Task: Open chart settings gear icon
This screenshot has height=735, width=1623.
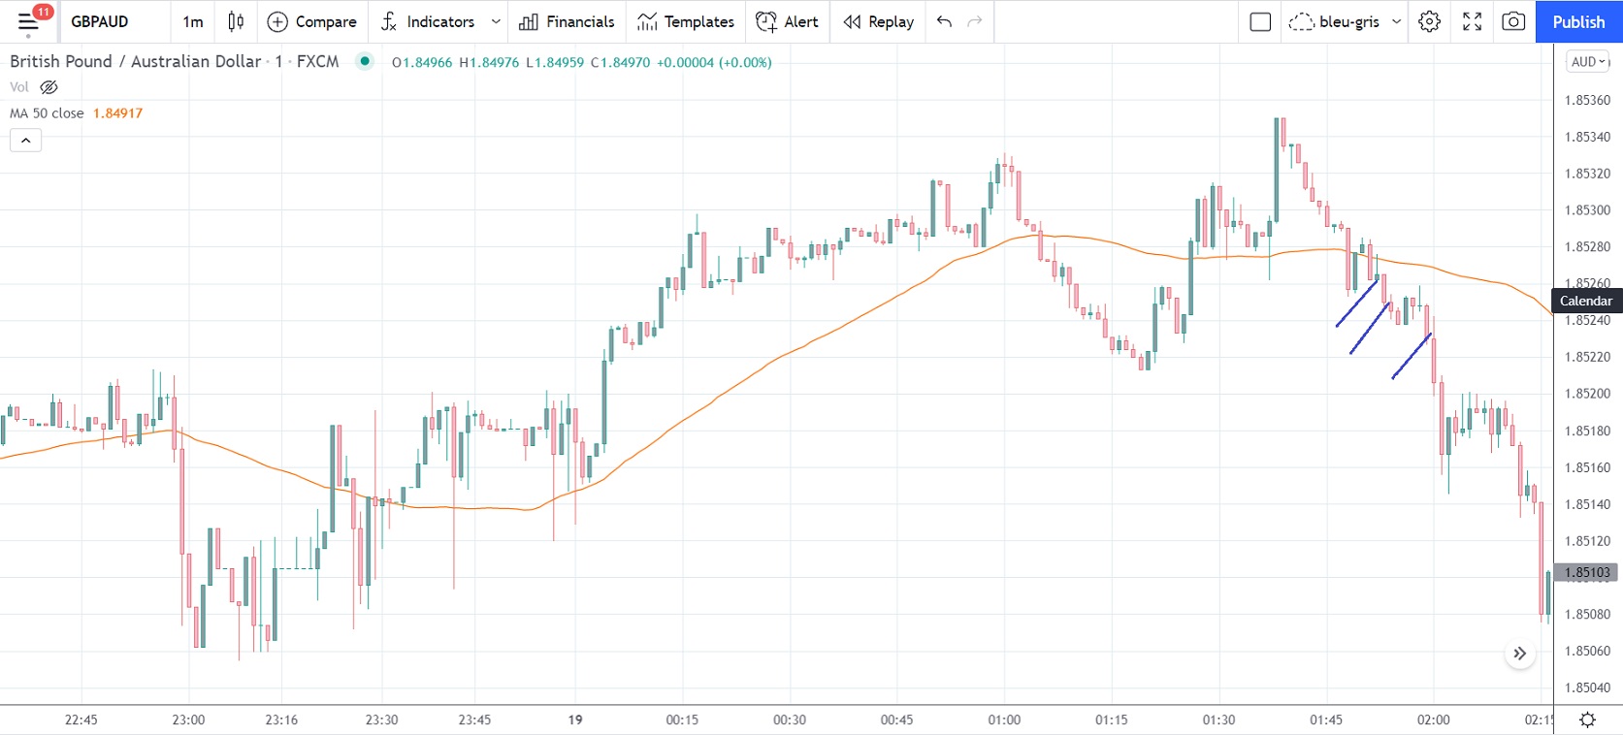Action: pyautogui.click(x=1429, y=21)
